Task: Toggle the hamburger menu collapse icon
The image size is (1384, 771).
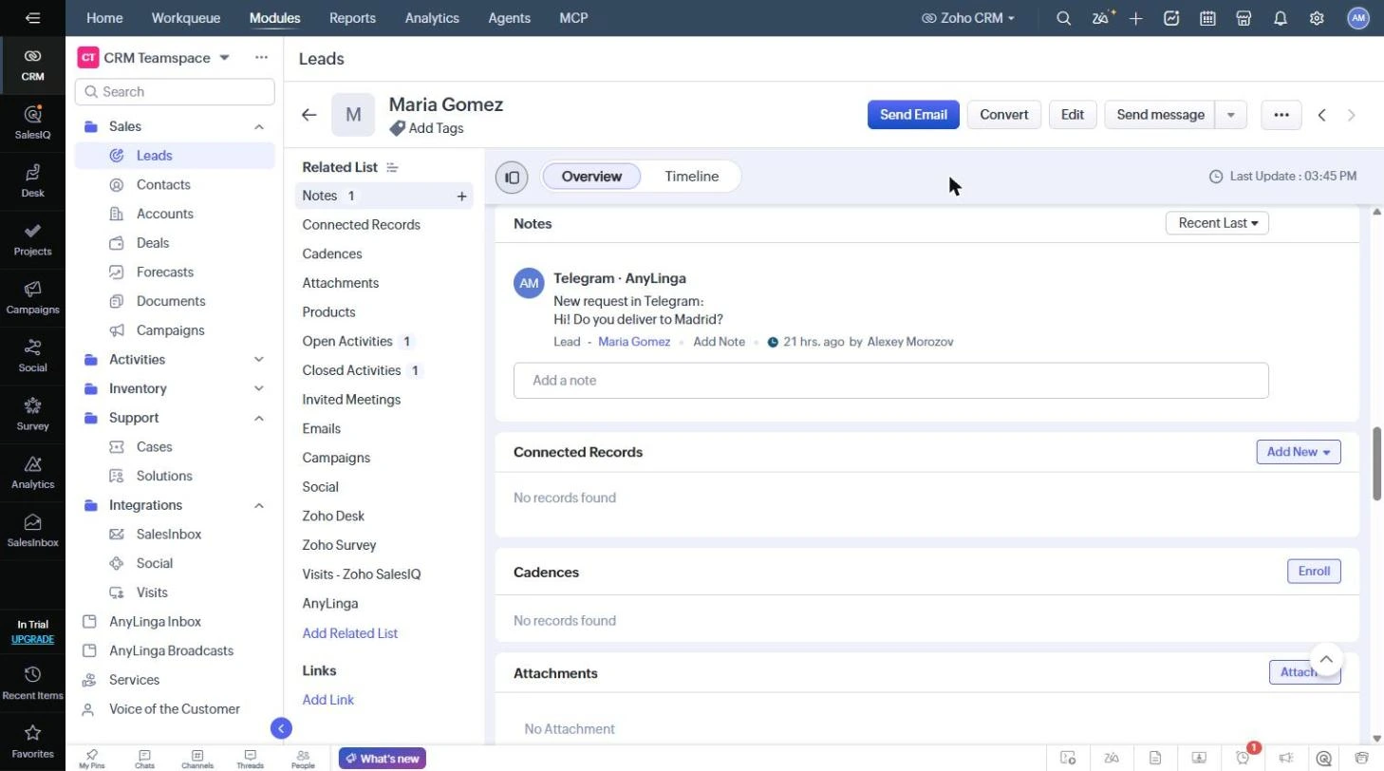Action: point(32,18)
